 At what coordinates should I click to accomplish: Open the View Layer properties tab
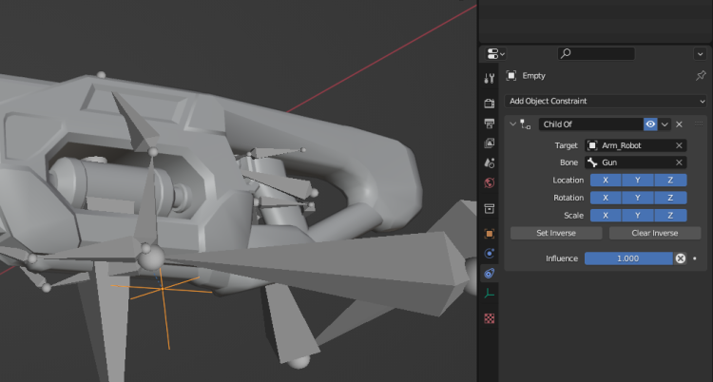[490, 143]
